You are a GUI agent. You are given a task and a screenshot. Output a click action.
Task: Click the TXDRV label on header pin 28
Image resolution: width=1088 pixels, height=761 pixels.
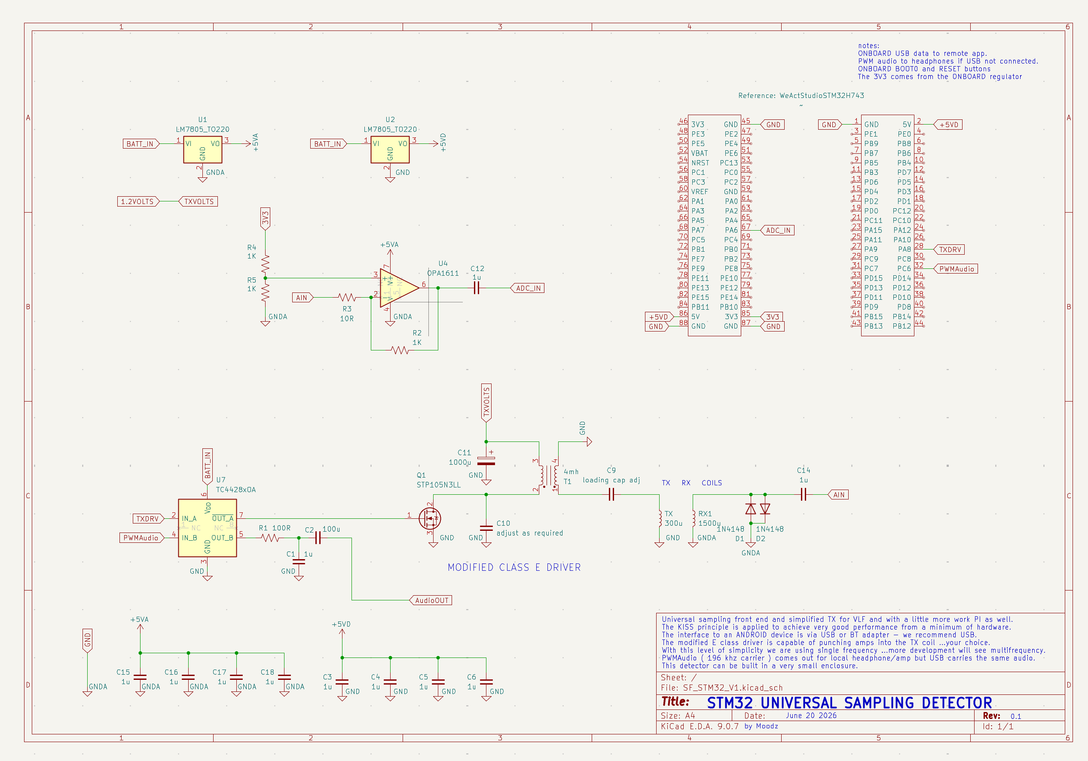(x=949, y=249)
